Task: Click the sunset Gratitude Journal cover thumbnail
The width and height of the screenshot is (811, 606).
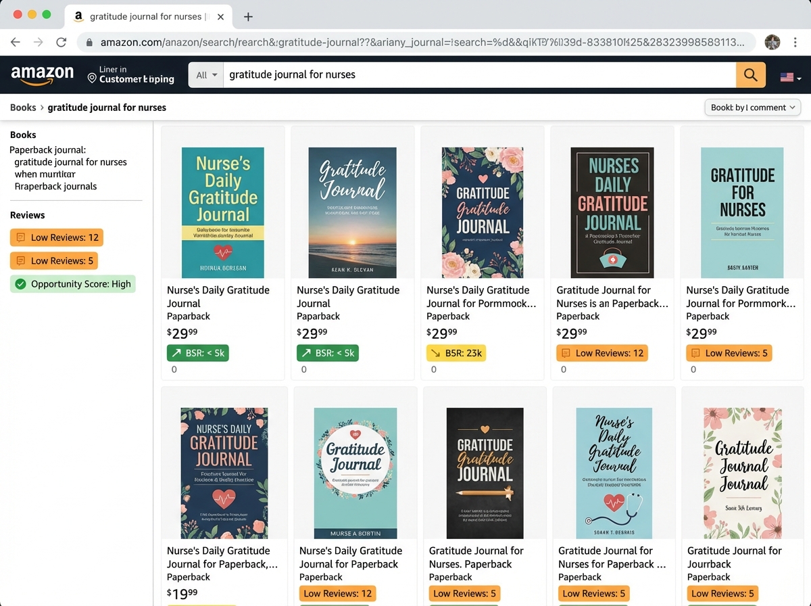Action: click(x=352, y=212)
